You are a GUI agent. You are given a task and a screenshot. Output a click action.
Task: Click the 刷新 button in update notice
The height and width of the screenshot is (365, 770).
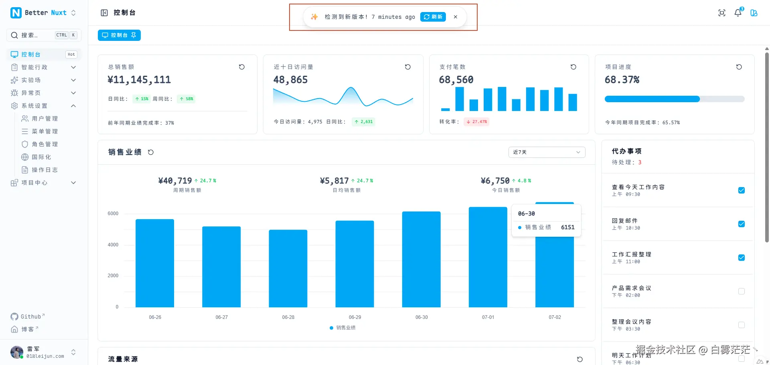tap(433, 17)
